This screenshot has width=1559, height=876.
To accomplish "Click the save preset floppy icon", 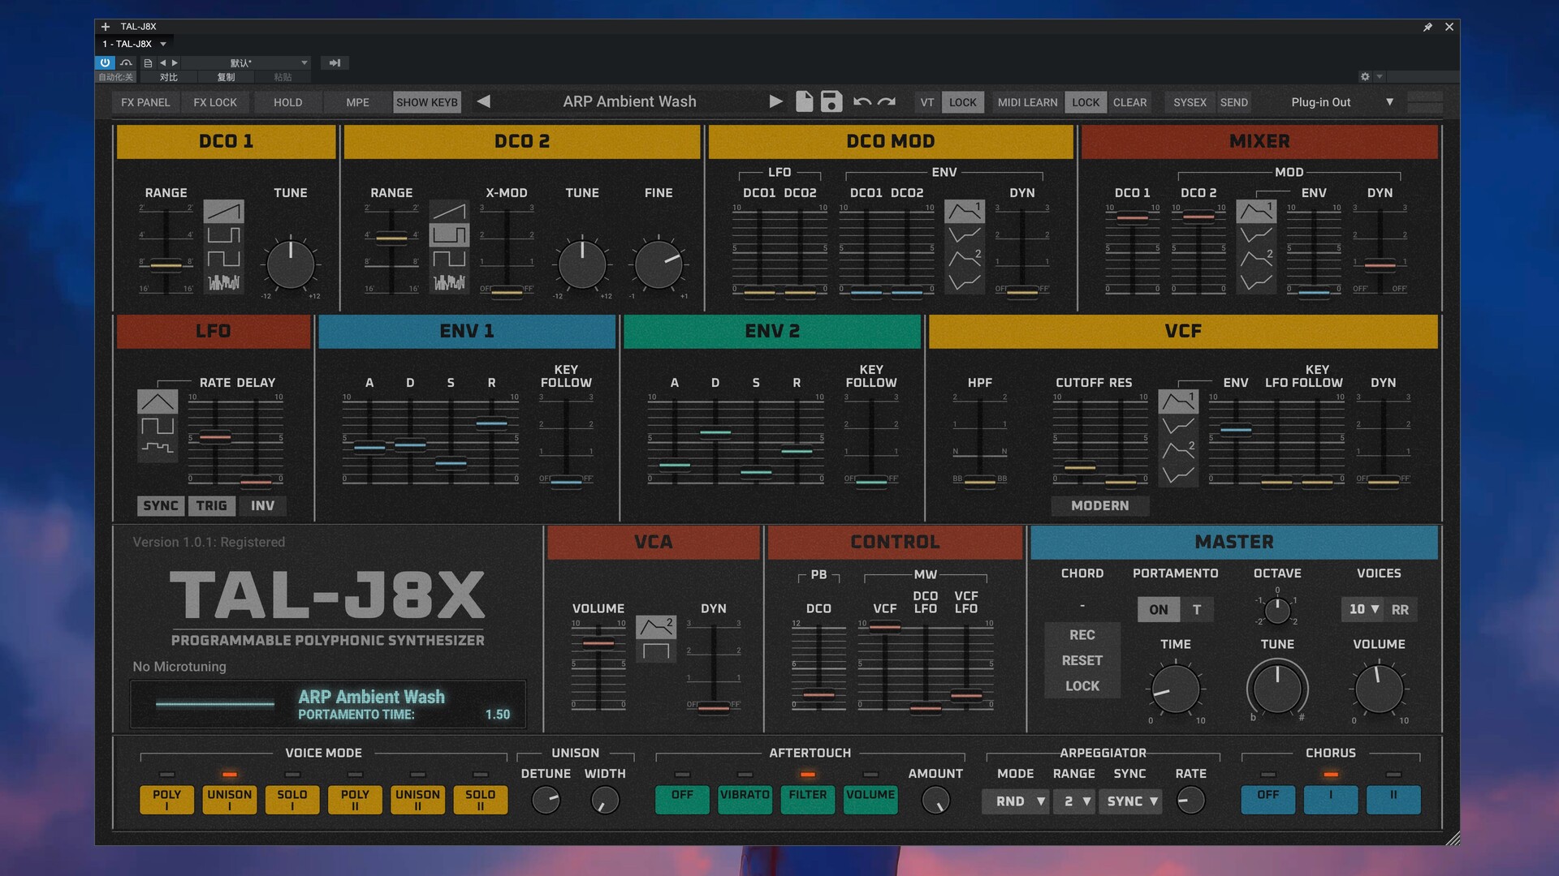I will click(831, 101).
